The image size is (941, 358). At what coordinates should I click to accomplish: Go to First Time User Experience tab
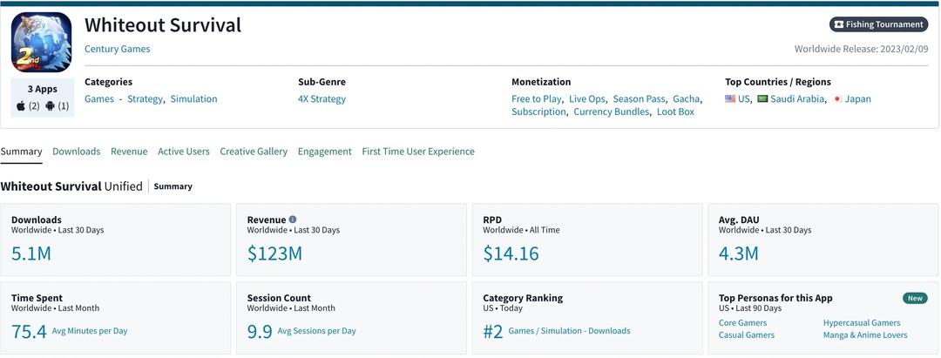418,152
